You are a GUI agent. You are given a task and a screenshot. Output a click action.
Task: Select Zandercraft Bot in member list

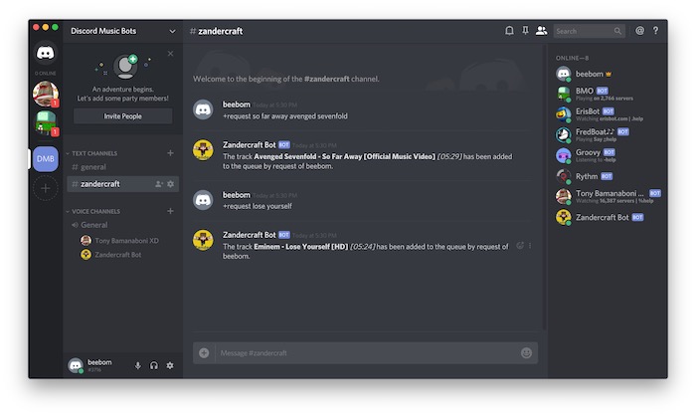tap(608, 217)
